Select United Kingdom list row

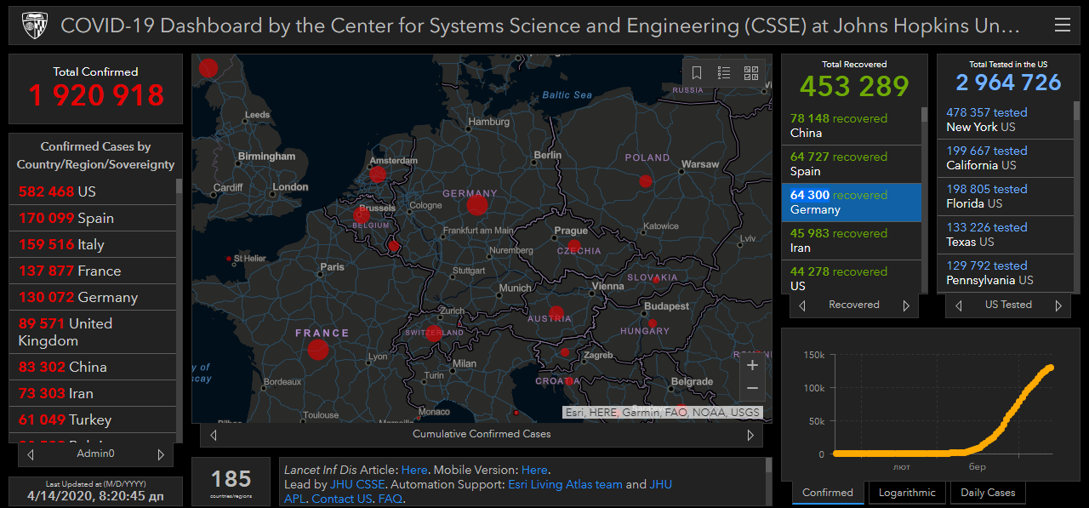pos(92,332)
